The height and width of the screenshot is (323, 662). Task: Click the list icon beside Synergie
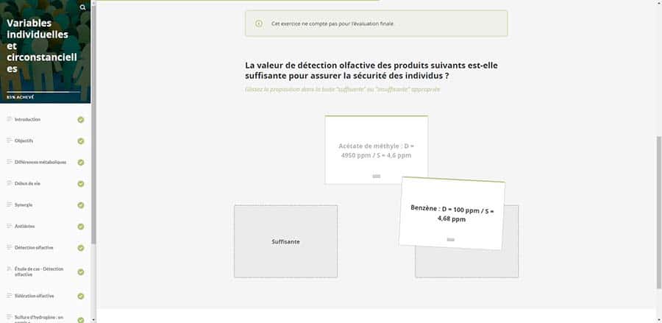(x=10, y=205)
